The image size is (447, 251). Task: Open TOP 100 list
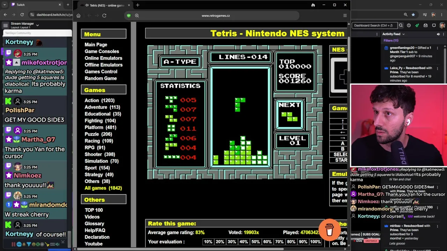(94, 210)
